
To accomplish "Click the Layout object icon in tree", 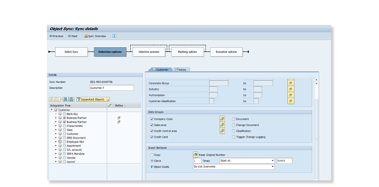I will pos(60,161).
